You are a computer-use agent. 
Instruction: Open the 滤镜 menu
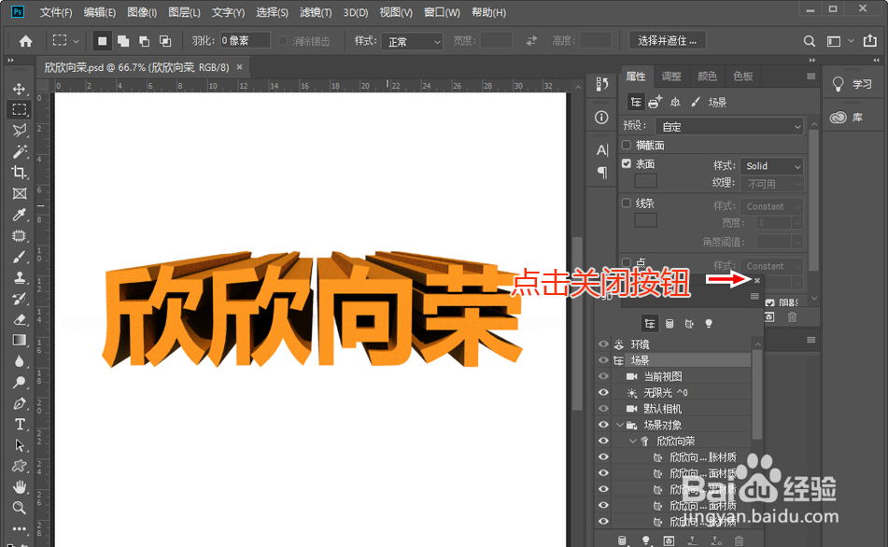pyautogui.click(x=314, y=12)
